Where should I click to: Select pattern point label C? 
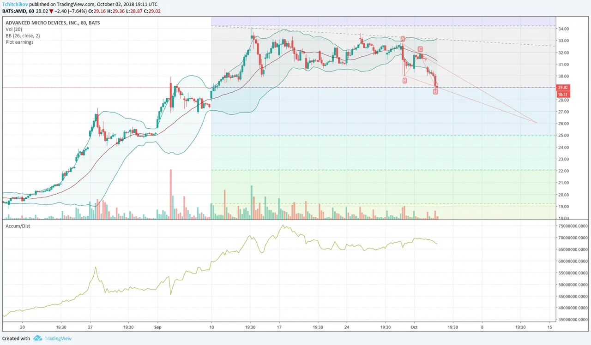click(420, 49)
